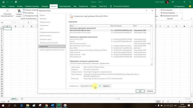Click the Отмена button
Screen dimensions: 193x108
[150, 91]
